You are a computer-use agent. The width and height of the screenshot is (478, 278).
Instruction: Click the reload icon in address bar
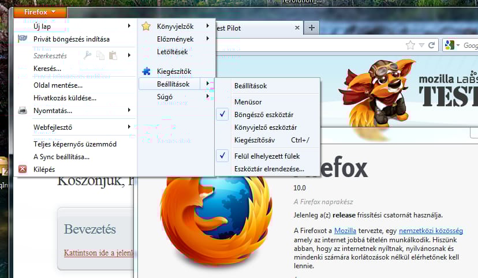[x=431, y=46]
